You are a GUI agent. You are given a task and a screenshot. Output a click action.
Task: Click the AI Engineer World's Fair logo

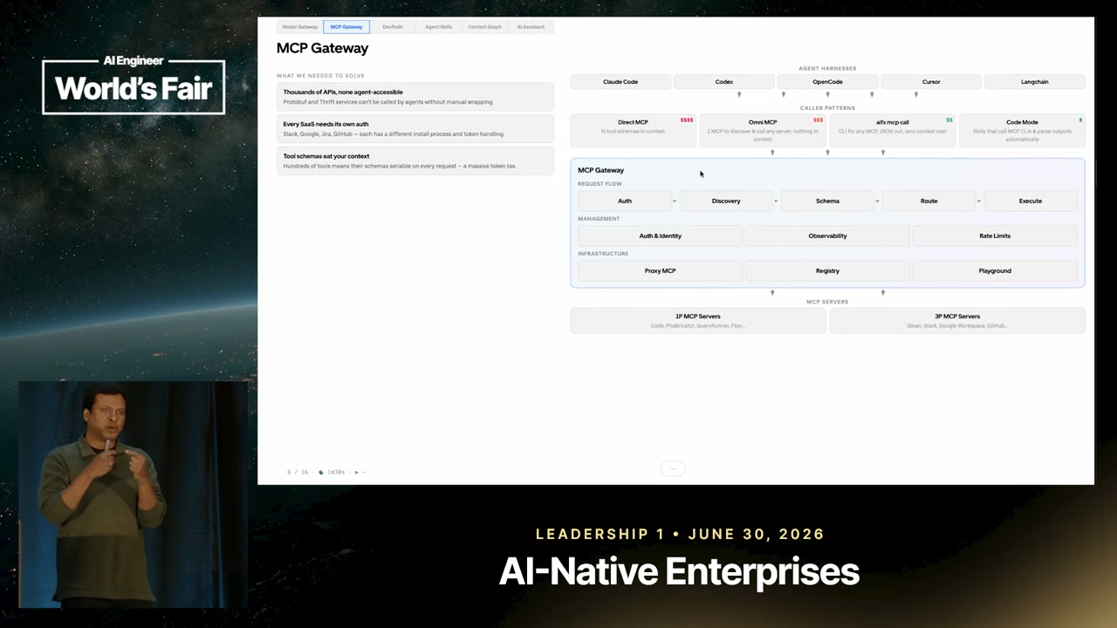[134, 85]
